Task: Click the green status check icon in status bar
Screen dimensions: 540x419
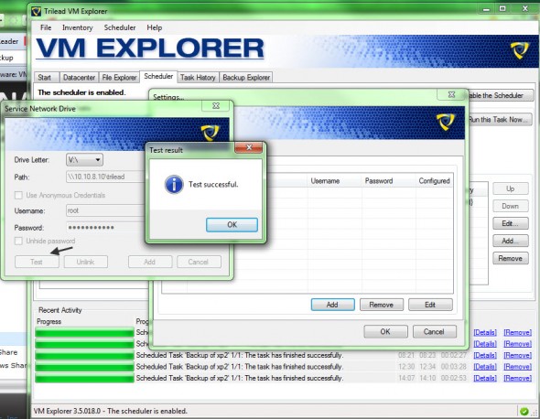Action: pyautogui.click(x=524, y=411)
